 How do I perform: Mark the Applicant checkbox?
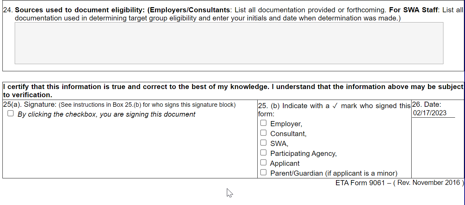(x=263, y=162)
